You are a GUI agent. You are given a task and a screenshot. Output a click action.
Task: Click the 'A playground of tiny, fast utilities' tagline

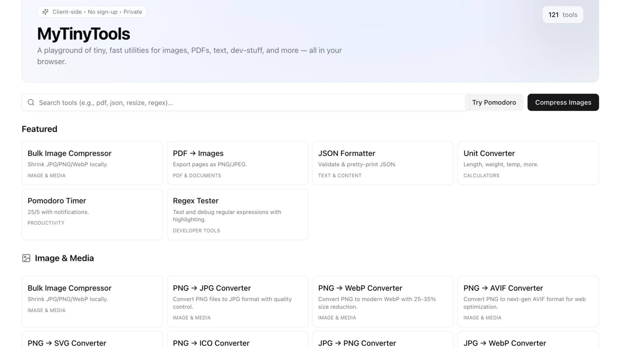coord(189,56)
